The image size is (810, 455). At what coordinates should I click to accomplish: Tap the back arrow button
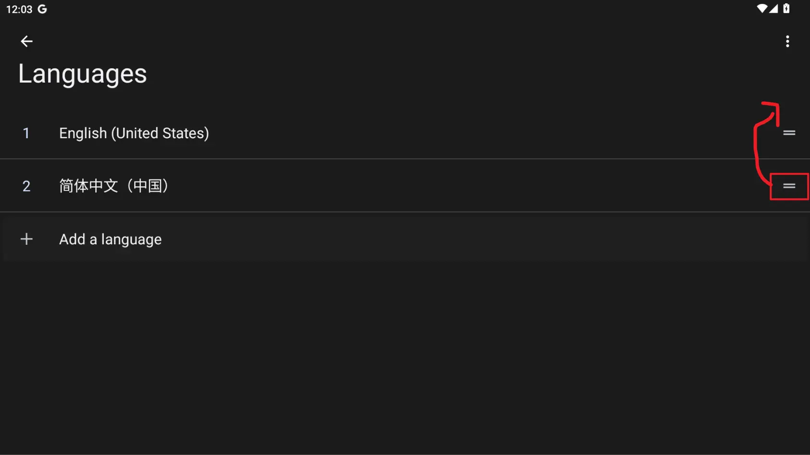[x=26, y=41]
